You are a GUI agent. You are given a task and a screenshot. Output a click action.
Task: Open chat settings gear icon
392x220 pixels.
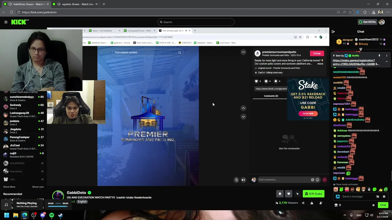tap(373, 205)
